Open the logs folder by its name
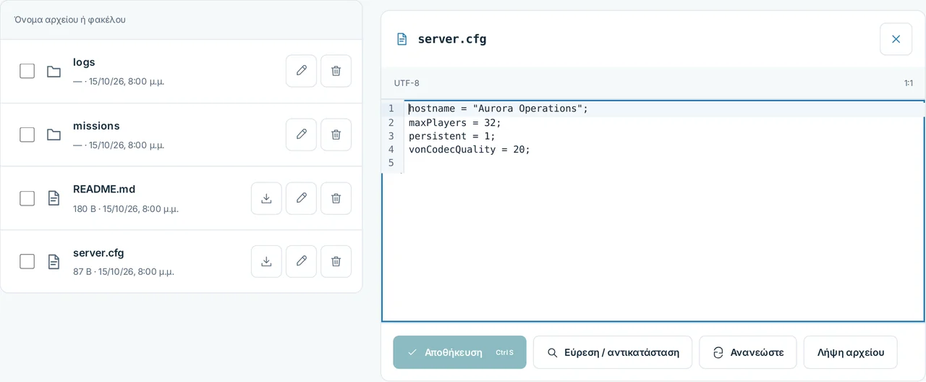This screenshot has height=382, width=926. [x=84, y=62]
